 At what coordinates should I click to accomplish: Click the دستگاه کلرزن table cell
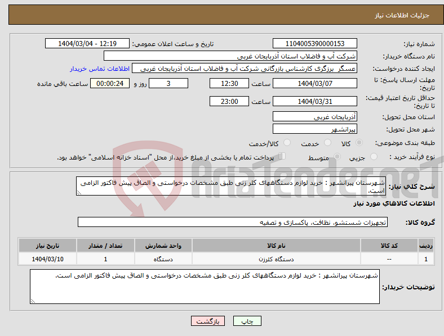[x=276, y=259]
